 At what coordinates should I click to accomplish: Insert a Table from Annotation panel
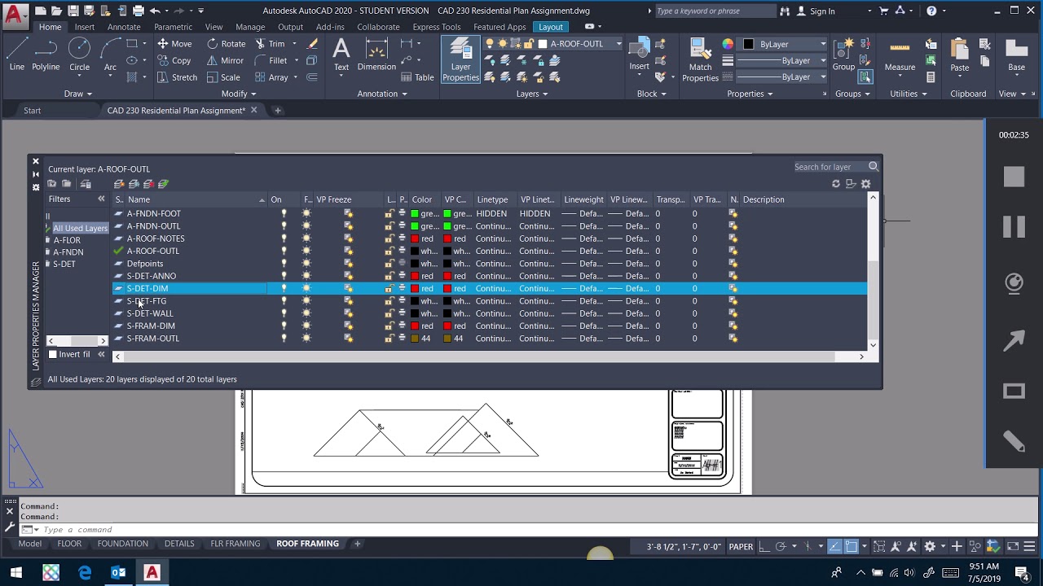click(418, 77)
